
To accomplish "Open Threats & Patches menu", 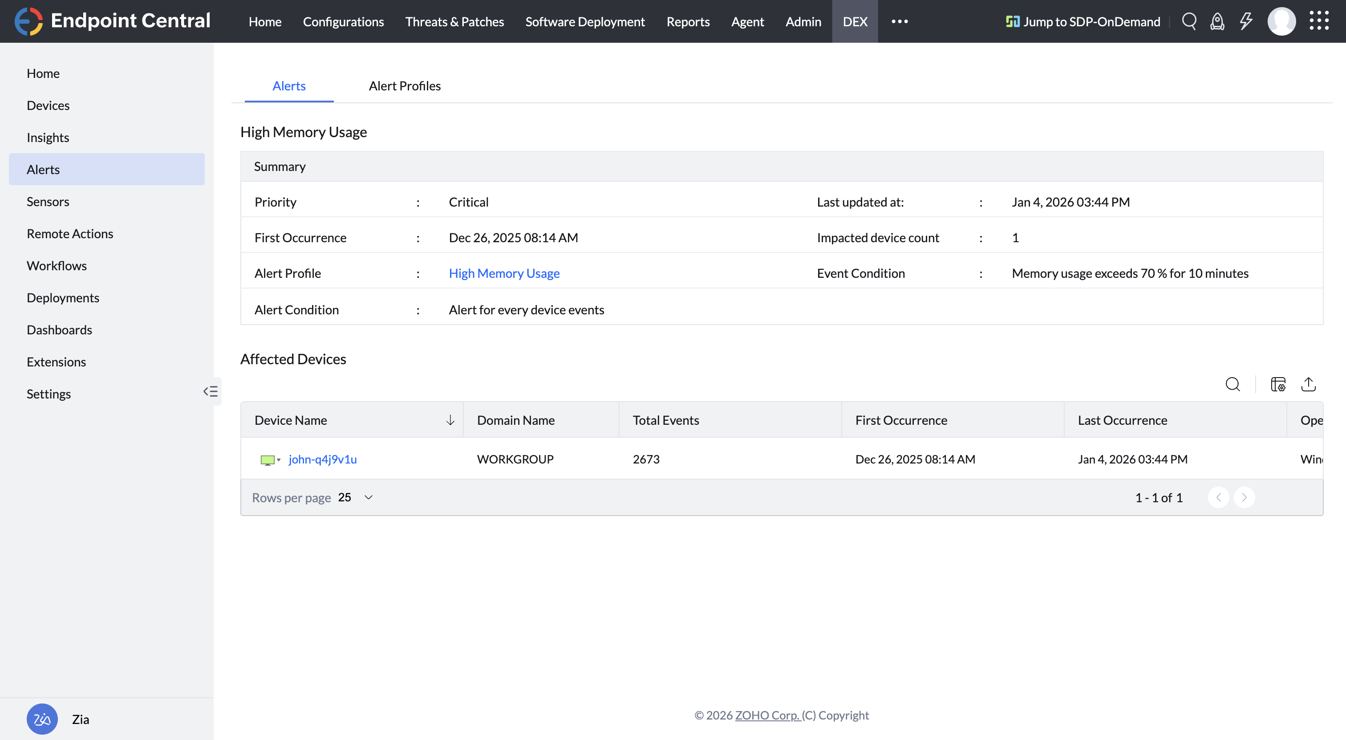I will [454, 21].
